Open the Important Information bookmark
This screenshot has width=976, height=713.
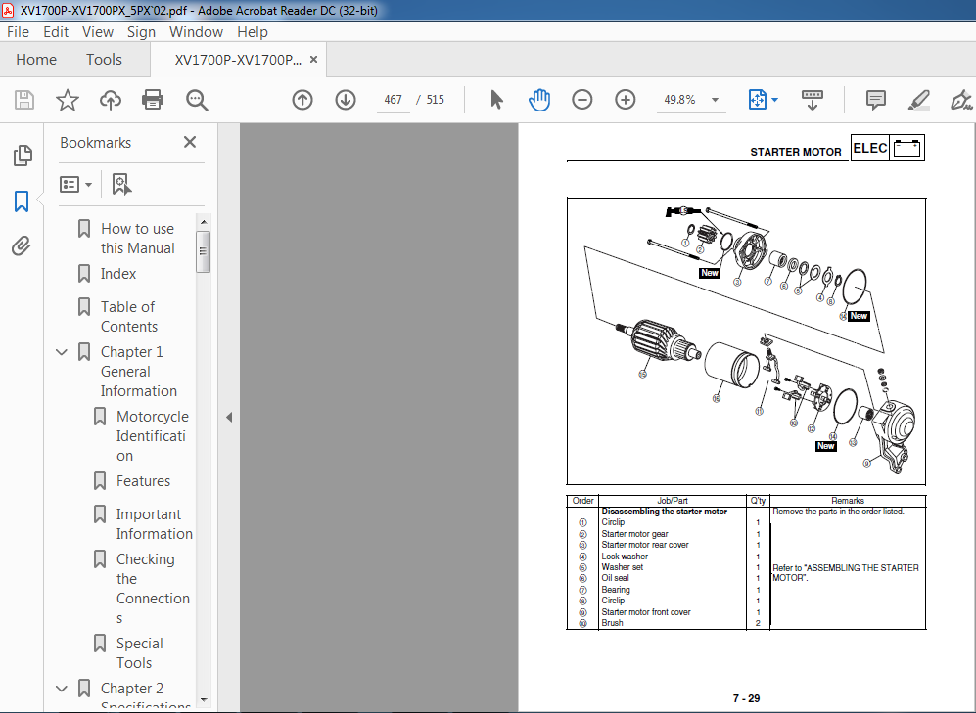point(155,524)
